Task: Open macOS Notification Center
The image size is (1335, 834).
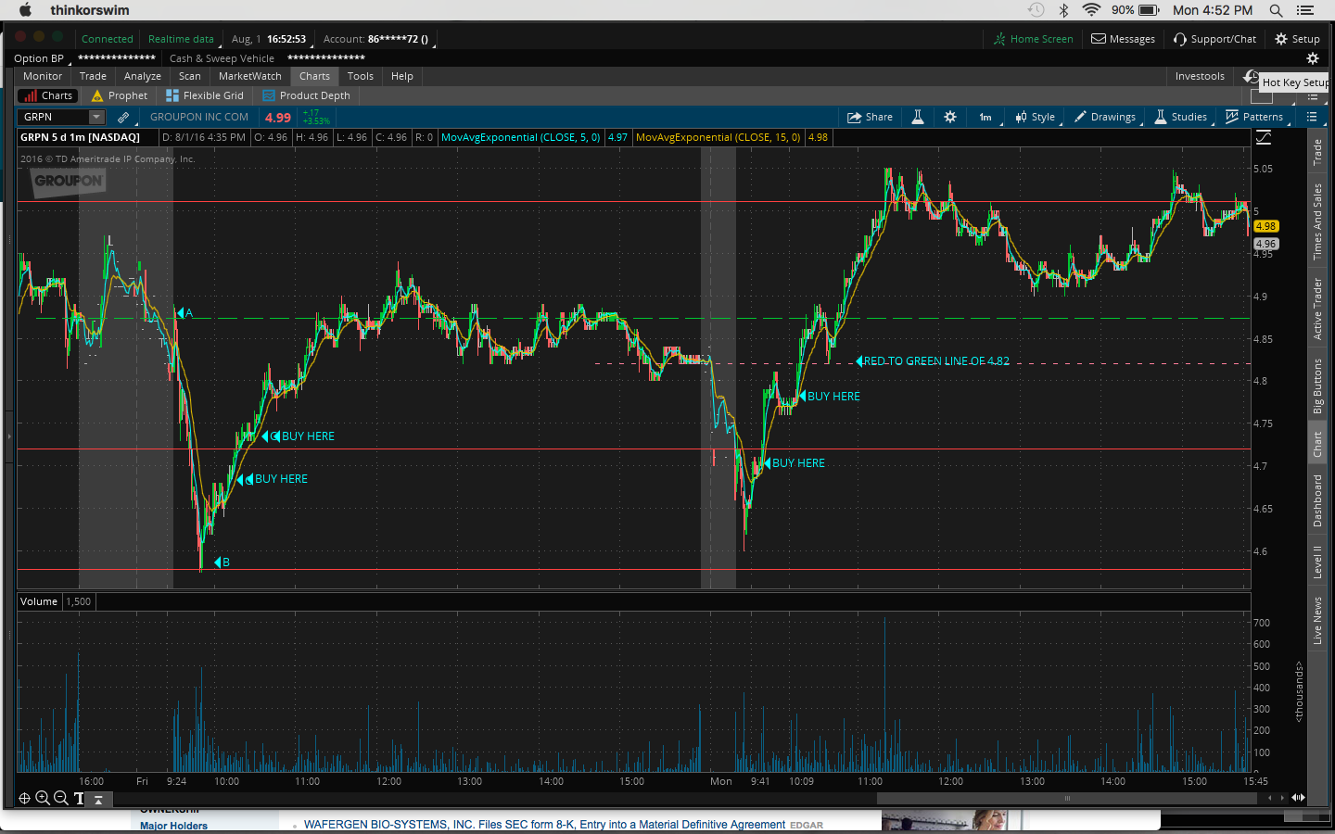Action: (x=1305, y=10)
